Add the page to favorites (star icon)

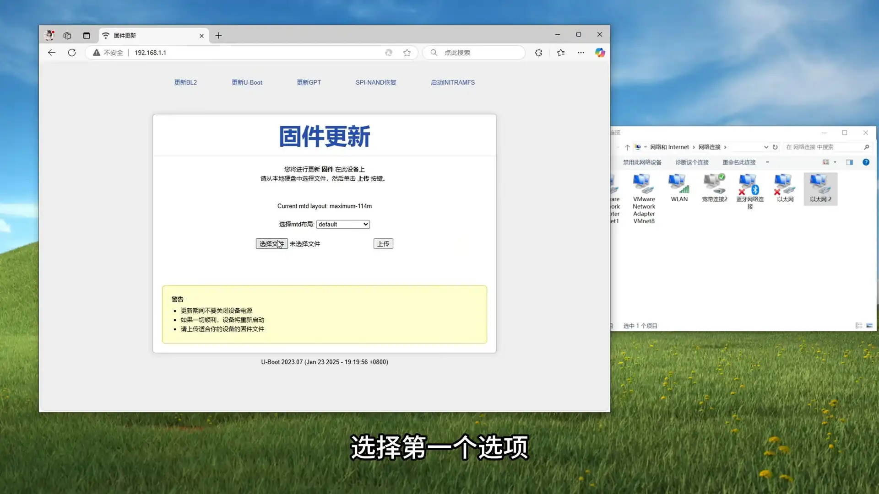tap(407, 53)
